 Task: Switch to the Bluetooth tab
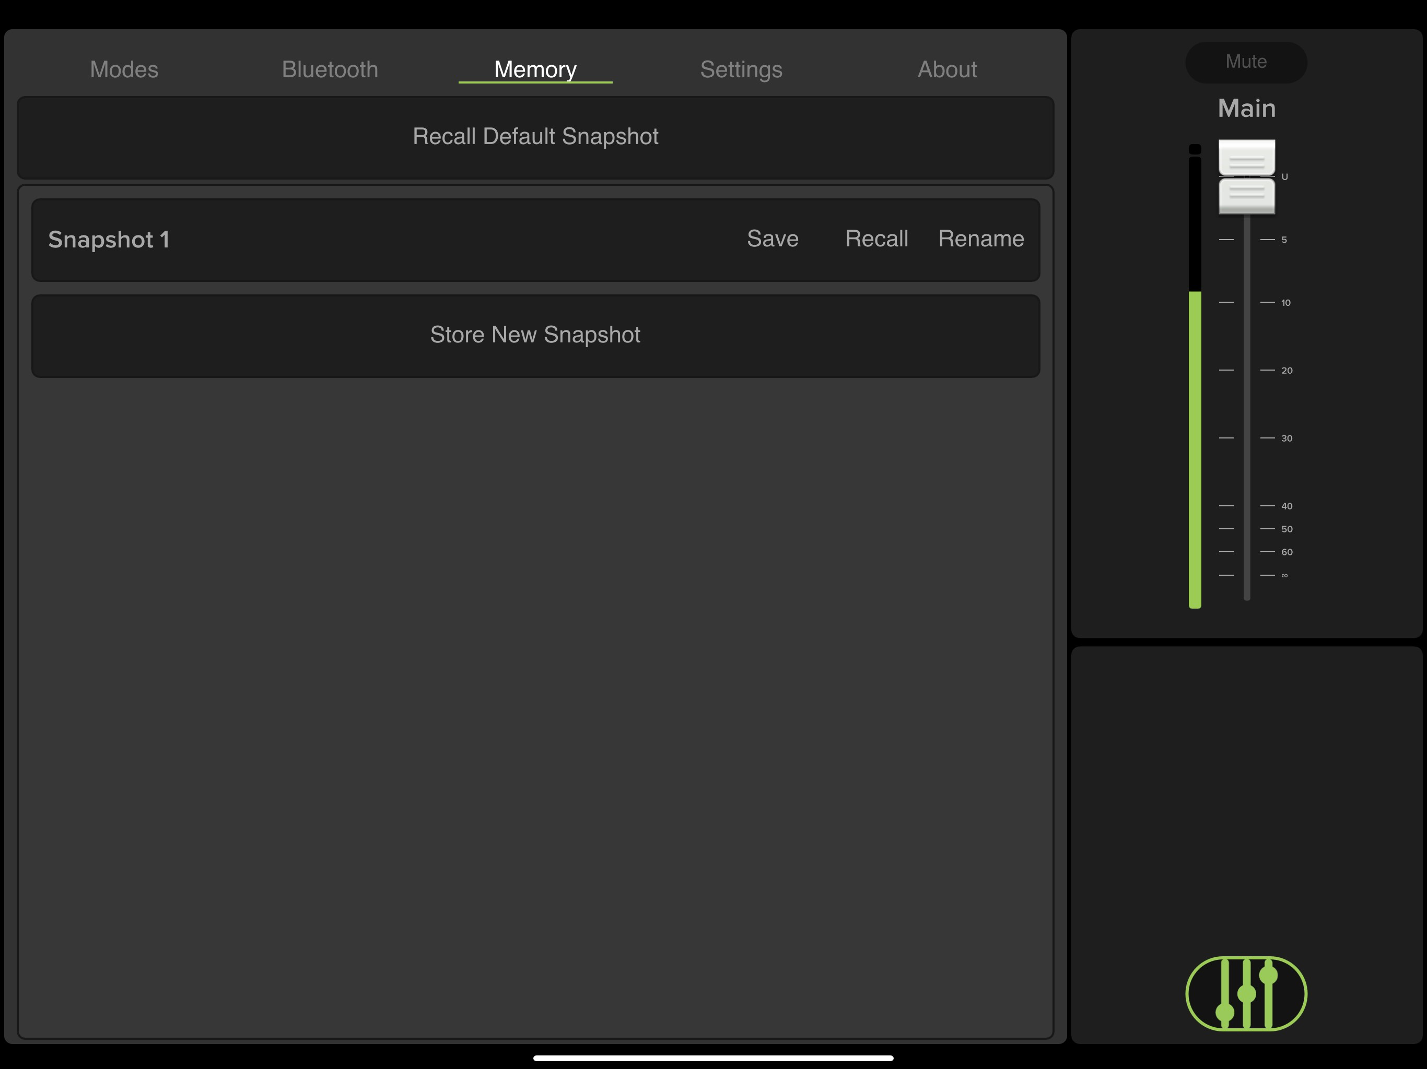pos(330,69)
